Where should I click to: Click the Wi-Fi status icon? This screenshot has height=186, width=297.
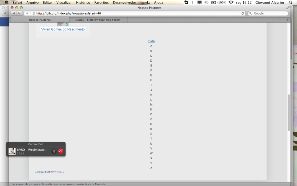231,3
